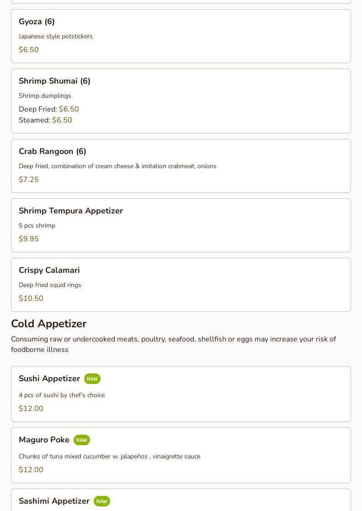Viewport: 362px width, 511px height.
Task: Open the Maguro Poke title
Action: [44, 440]
